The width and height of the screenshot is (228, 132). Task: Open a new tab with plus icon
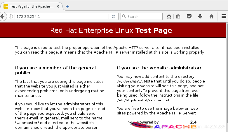[x=67, y=6]
